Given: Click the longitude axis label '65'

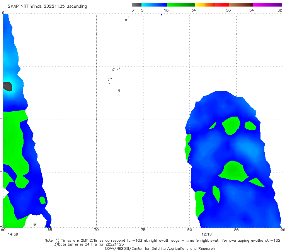Looking at the screenshot, I should tap(49, 230).
